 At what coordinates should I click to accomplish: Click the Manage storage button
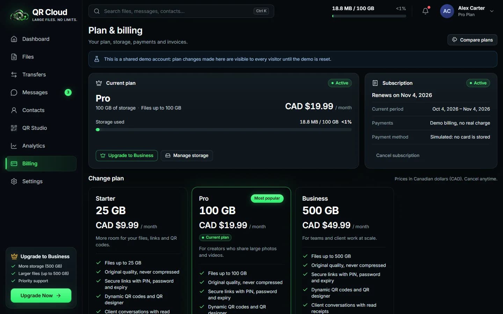tap(187, 156)
